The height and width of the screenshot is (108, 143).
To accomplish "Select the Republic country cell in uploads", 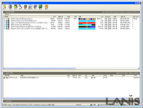I will point(137,78).
